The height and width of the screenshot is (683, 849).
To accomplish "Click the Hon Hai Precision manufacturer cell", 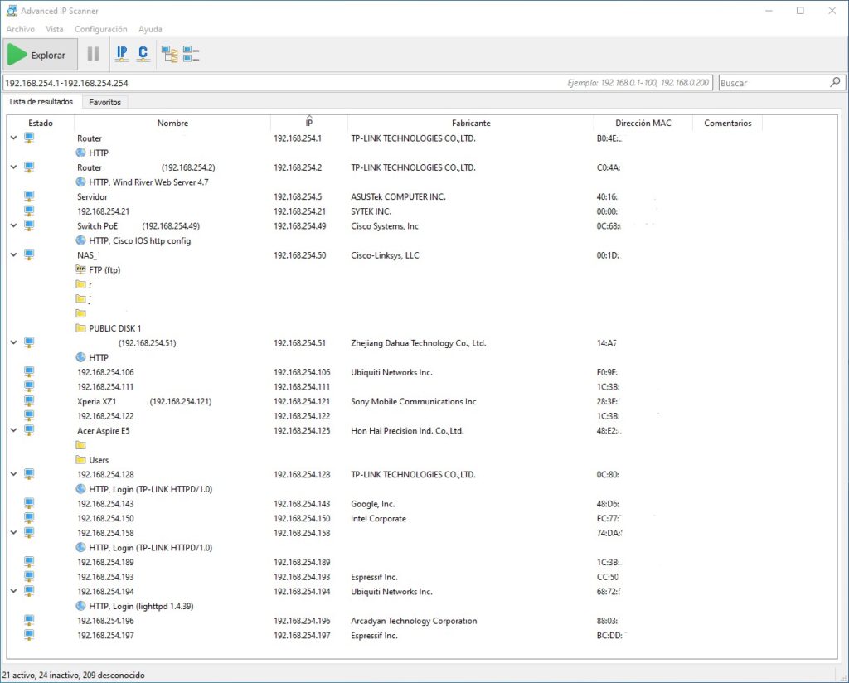I will (407, 431).
